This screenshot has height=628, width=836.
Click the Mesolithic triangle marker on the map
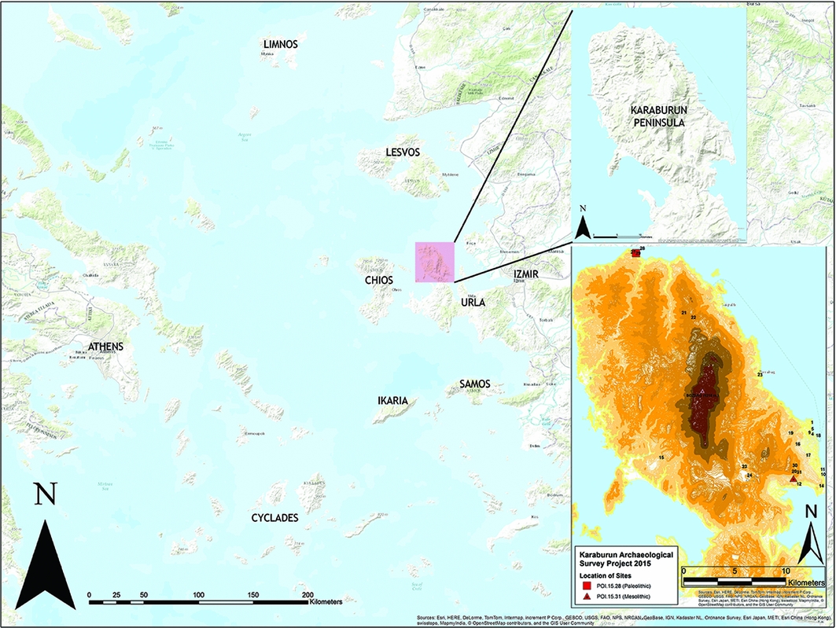point(794,478)
